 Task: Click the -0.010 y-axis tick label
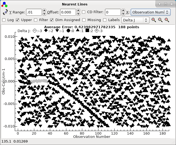pos(9,126)
